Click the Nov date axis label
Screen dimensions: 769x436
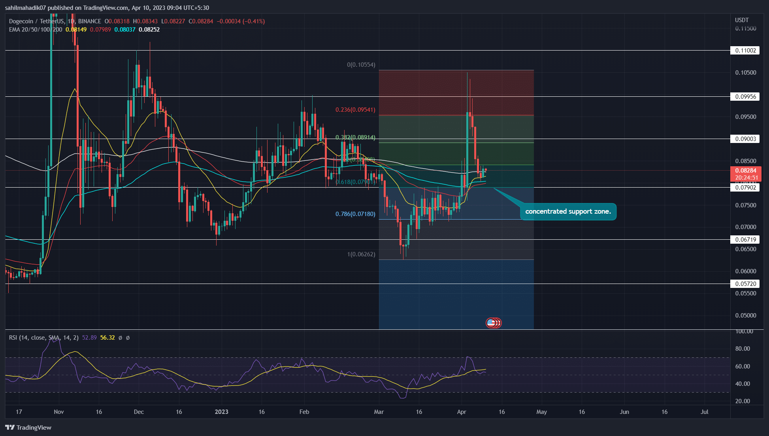click(58, 412)
